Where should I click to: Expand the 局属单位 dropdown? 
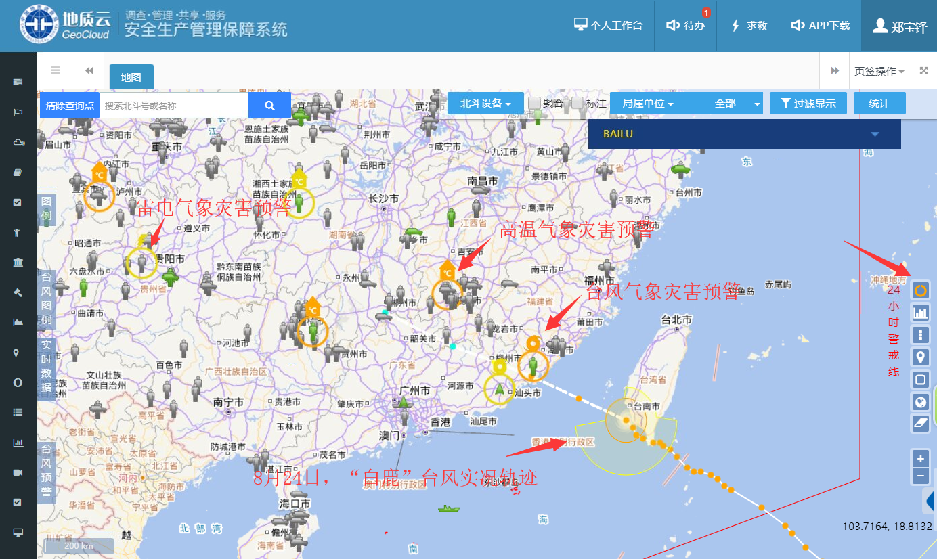coord(648,104)
